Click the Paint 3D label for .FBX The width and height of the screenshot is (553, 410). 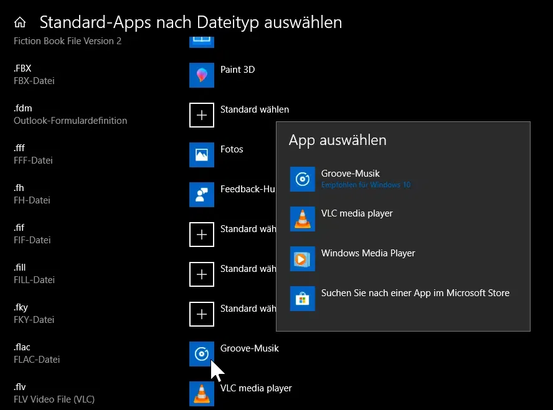(x=237, y=70)
